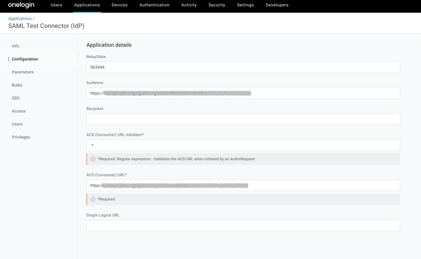421x259 pixels.
Task: Select the Info sidebar tab
Action: point(15,46)
